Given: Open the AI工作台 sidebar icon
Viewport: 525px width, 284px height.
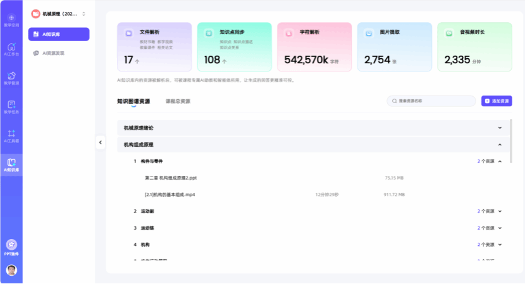Looking at the screenshot, I should [x=11, y=49].
